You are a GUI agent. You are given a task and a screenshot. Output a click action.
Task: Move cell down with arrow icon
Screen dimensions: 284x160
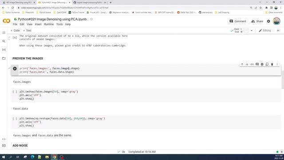click(247, 64)
